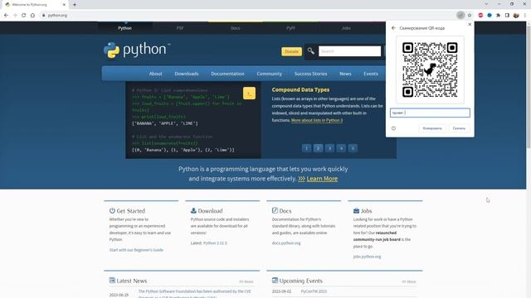Open the tab search chevron

(x=486, y=4)
